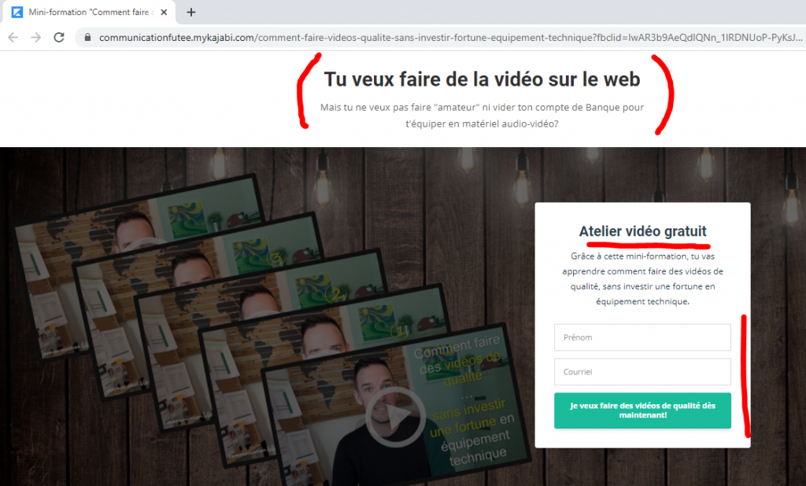This screenshot has width=806, height=486.
Task: View site info via padlock icon
Action: point(87,37)
